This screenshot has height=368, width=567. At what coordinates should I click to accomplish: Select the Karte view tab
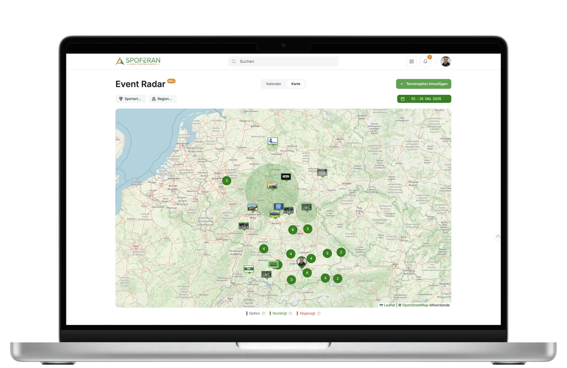click(296, 84)
